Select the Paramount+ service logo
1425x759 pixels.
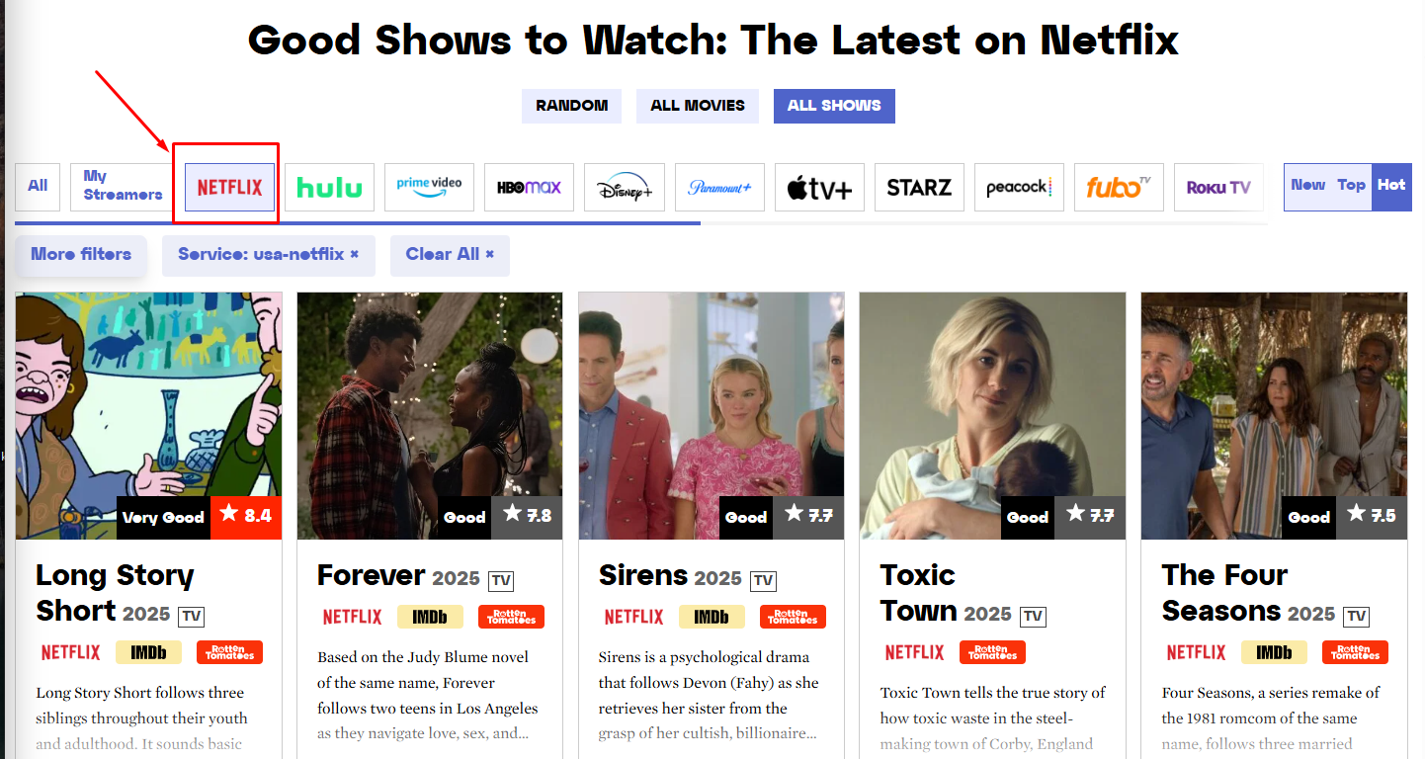pyautogui.click(x=719, y=188)
